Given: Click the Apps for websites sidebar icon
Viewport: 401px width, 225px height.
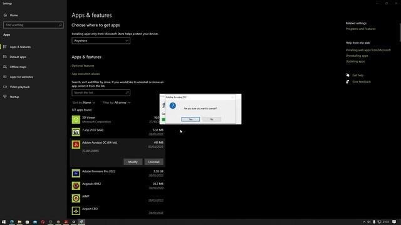Looking at the screenshot, I should 5,76.
